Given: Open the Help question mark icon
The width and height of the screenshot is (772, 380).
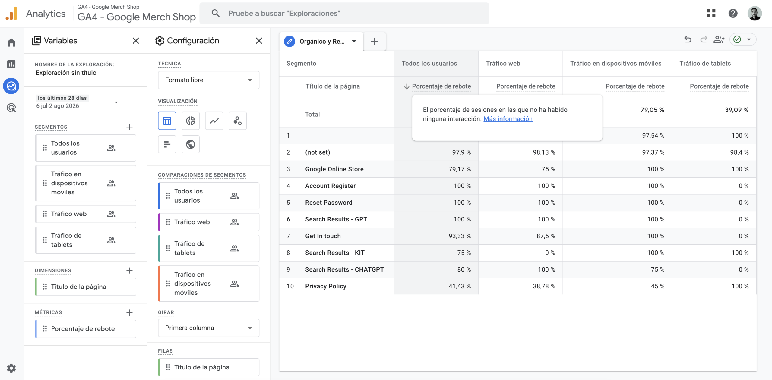Looking at the screenshot, I should pos(733,13).
